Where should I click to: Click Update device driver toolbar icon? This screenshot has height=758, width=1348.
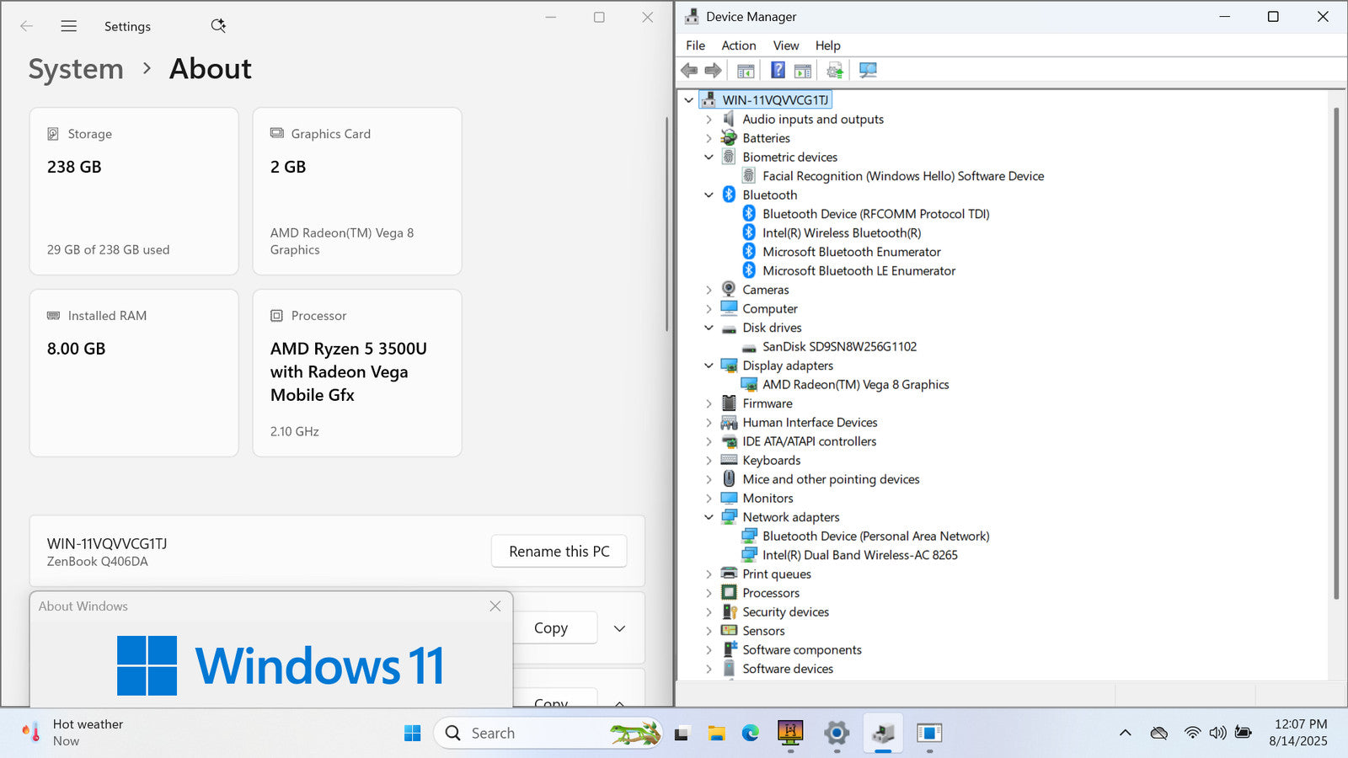click(x=834, y=71)
